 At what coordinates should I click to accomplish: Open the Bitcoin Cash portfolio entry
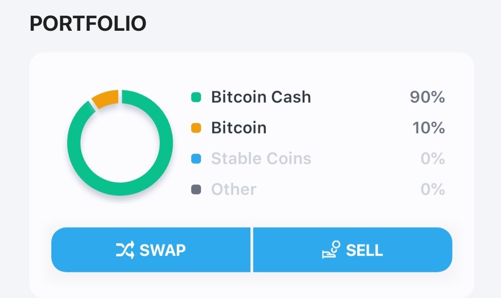click(318, 97)
